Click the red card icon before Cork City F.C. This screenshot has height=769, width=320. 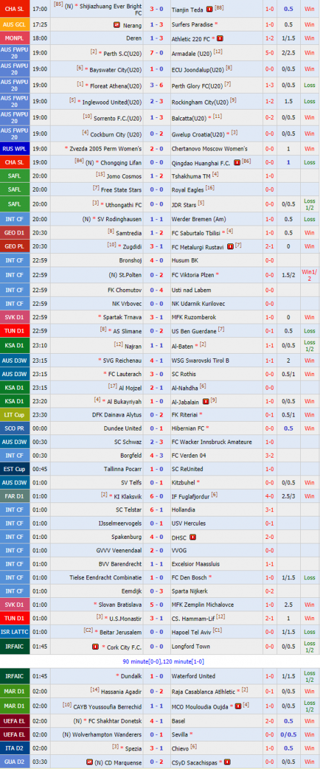pyautogui.click(x=95, y=647)
